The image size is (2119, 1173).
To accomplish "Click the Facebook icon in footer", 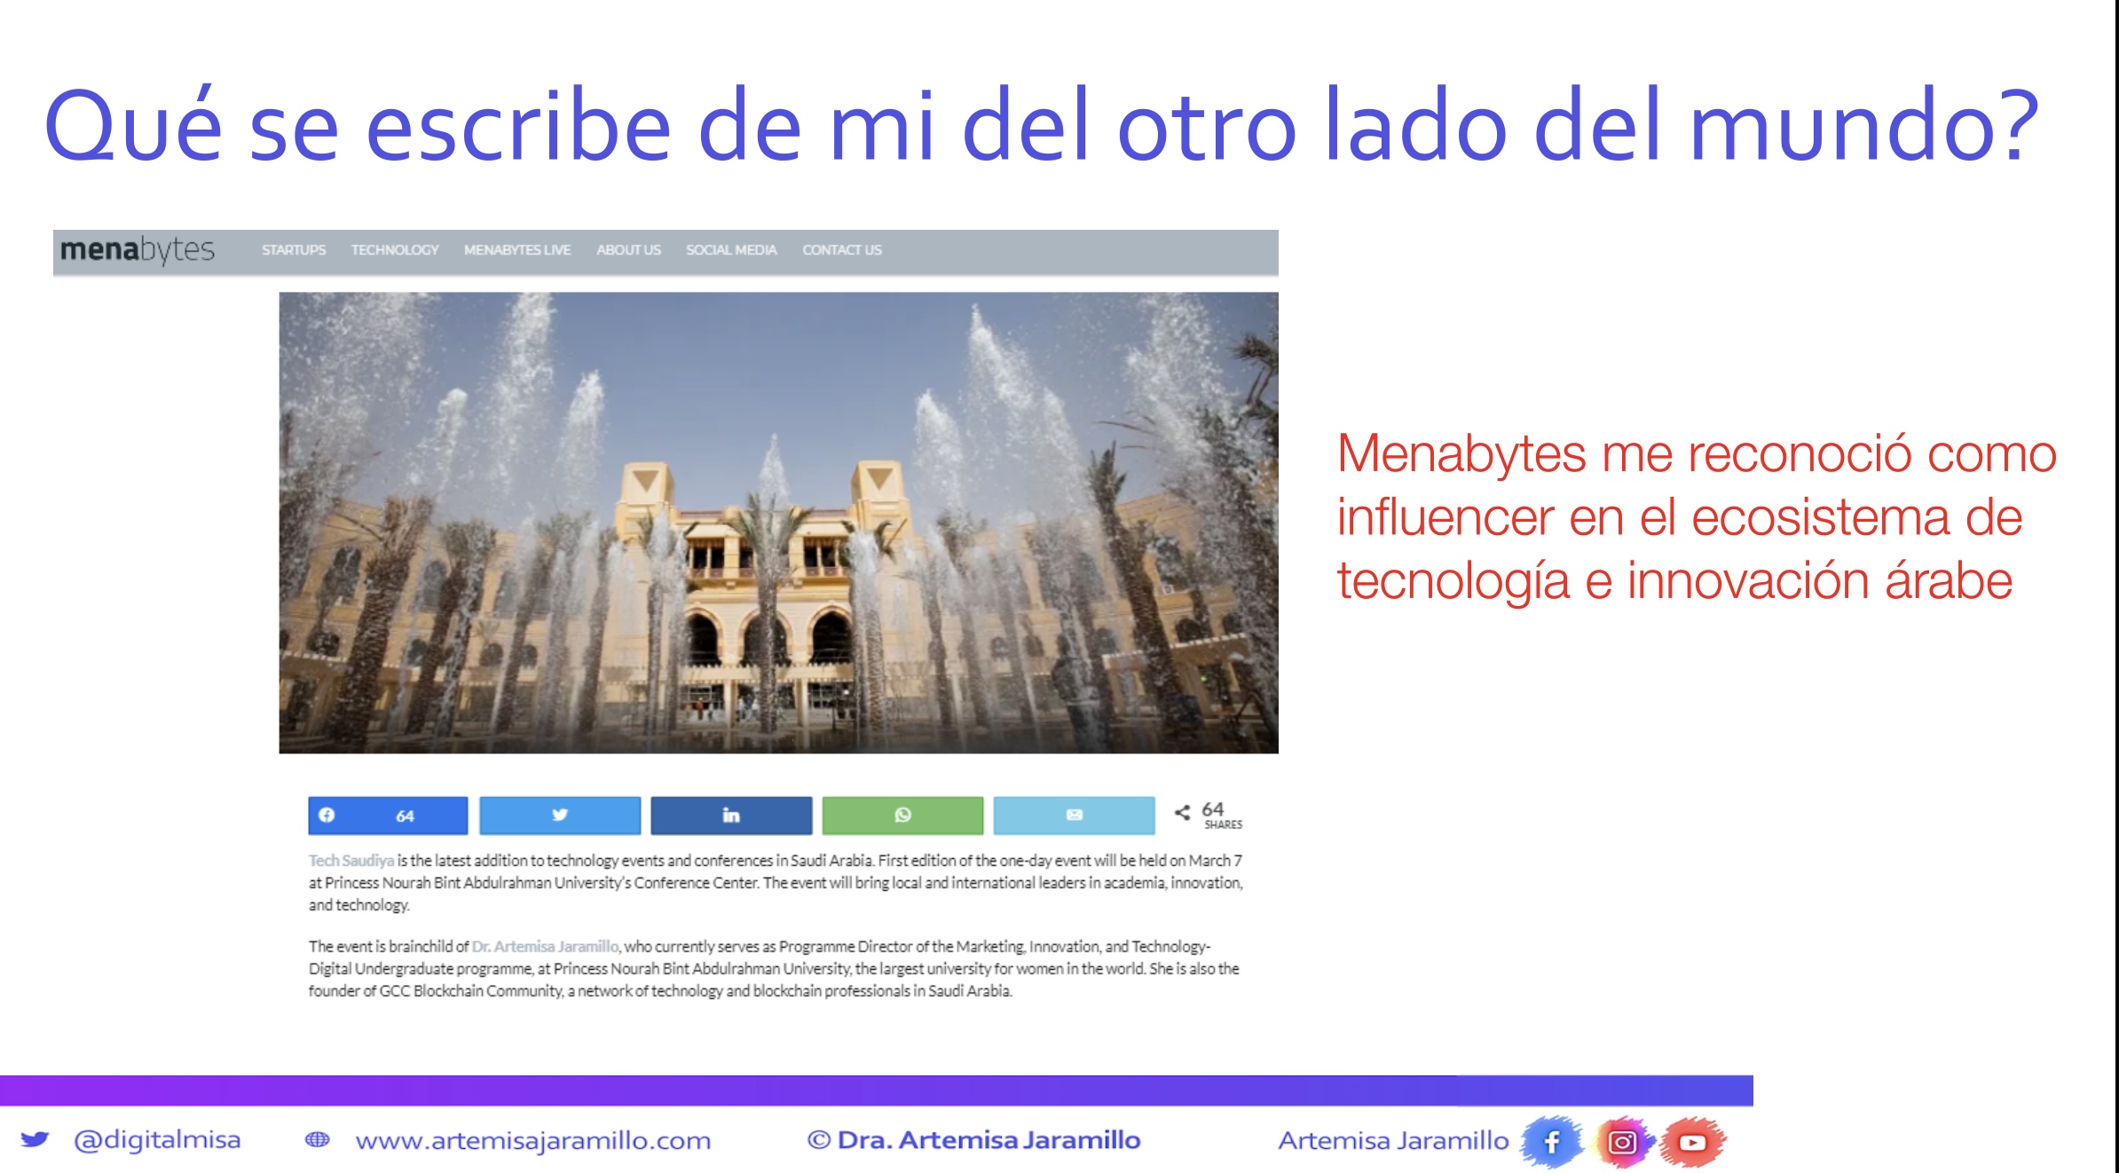I will (1552, 1142).
